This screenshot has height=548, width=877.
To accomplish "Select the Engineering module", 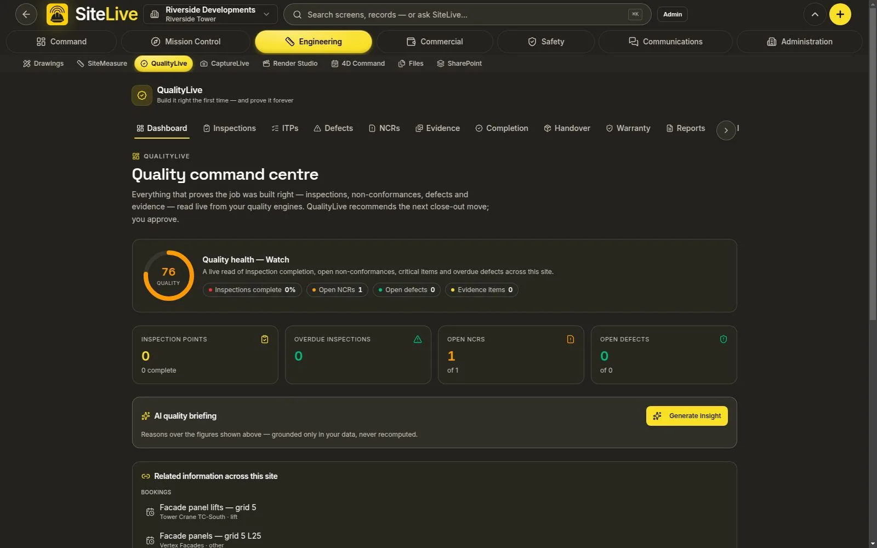I will (x=314, y=42).
